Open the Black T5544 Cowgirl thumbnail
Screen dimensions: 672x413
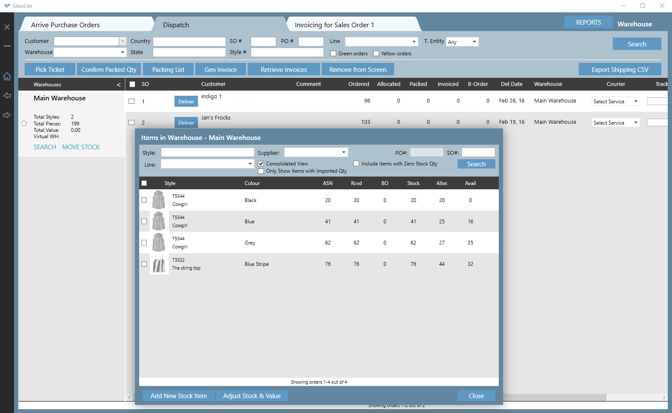[159, 200]
